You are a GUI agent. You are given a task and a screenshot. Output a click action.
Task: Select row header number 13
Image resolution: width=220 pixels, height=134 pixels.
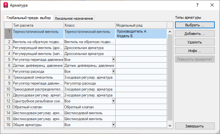pos(9,107)
